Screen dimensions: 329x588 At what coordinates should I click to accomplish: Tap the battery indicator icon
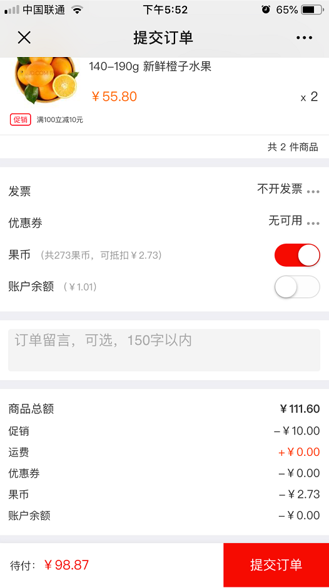pyautogui.click(x=313, y=10)
